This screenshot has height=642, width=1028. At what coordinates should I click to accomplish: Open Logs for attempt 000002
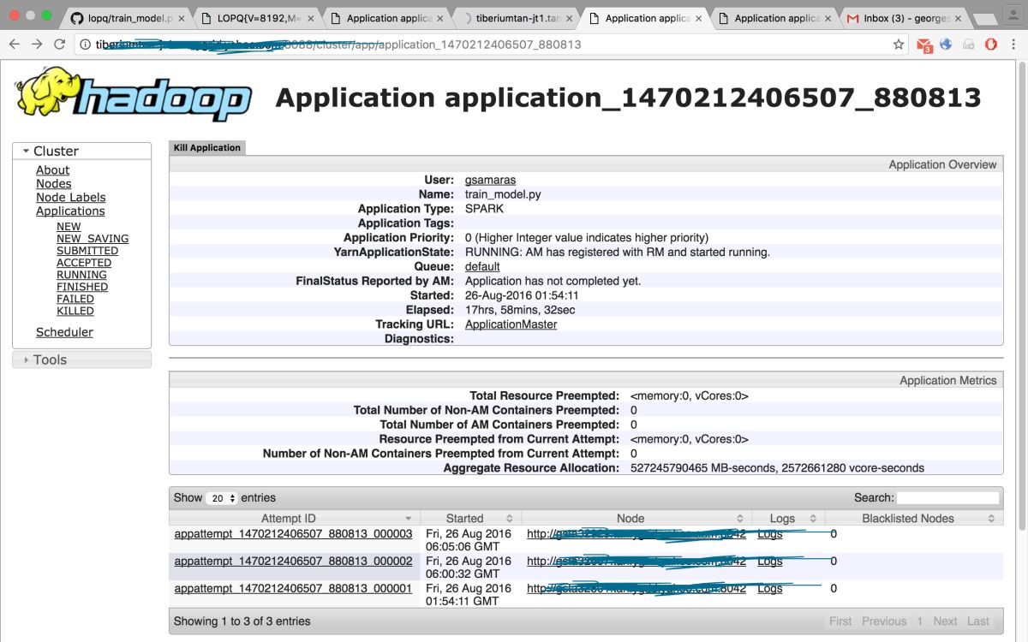point(770,561)
